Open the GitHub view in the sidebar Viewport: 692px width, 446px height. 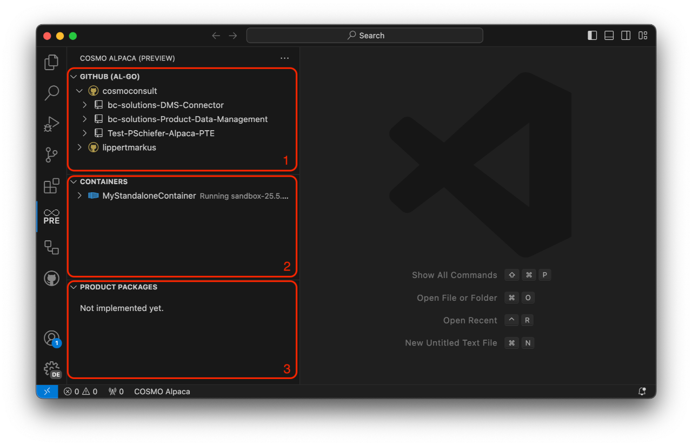point(51,278)
